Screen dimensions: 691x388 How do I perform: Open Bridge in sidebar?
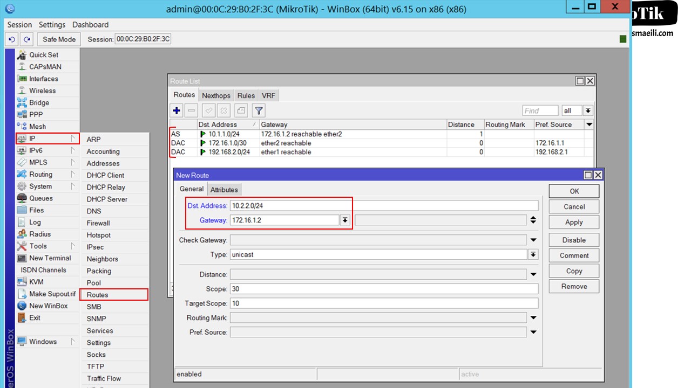pyautogui.click(x=39, y=102)
